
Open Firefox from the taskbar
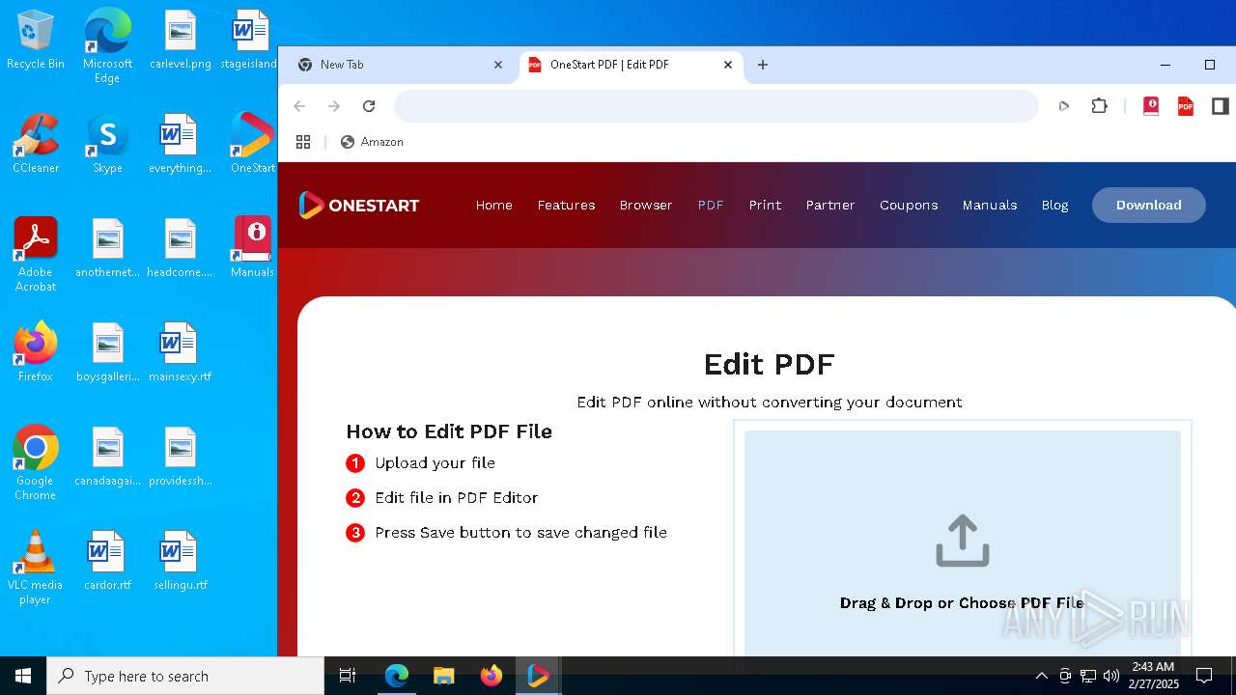492,677
